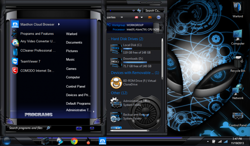Select Documents in the Start menu
The image size is (250, 146).
point(74,42)
